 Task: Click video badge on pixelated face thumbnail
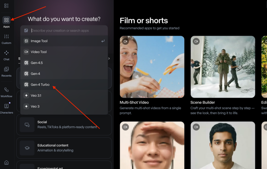click(x=125, y=127)
